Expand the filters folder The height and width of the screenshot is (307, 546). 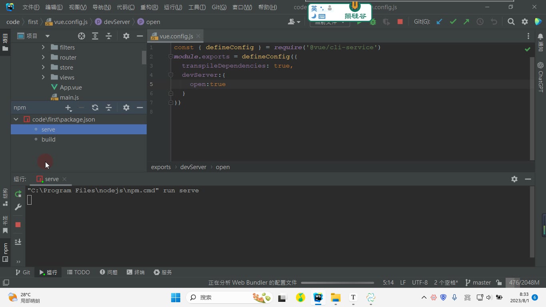click(43, 47)
